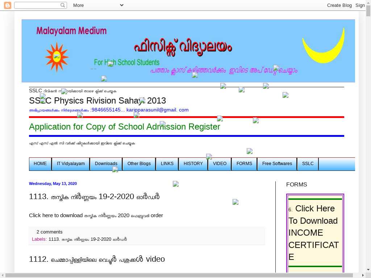Click Here To Download INCOME CERTIFICATE link
Viewport: 371px width, 278px height.
pos(313,232)
